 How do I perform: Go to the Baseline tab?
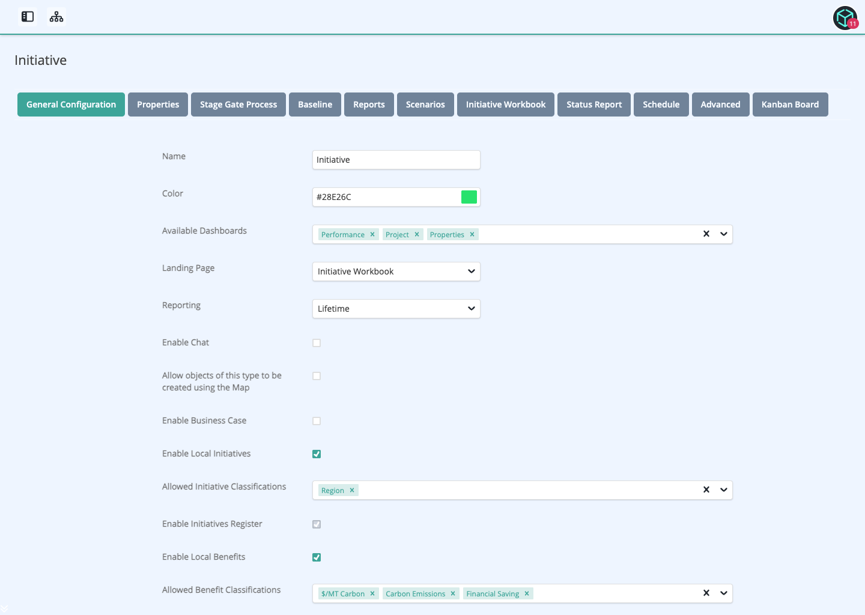pos(315,105)
